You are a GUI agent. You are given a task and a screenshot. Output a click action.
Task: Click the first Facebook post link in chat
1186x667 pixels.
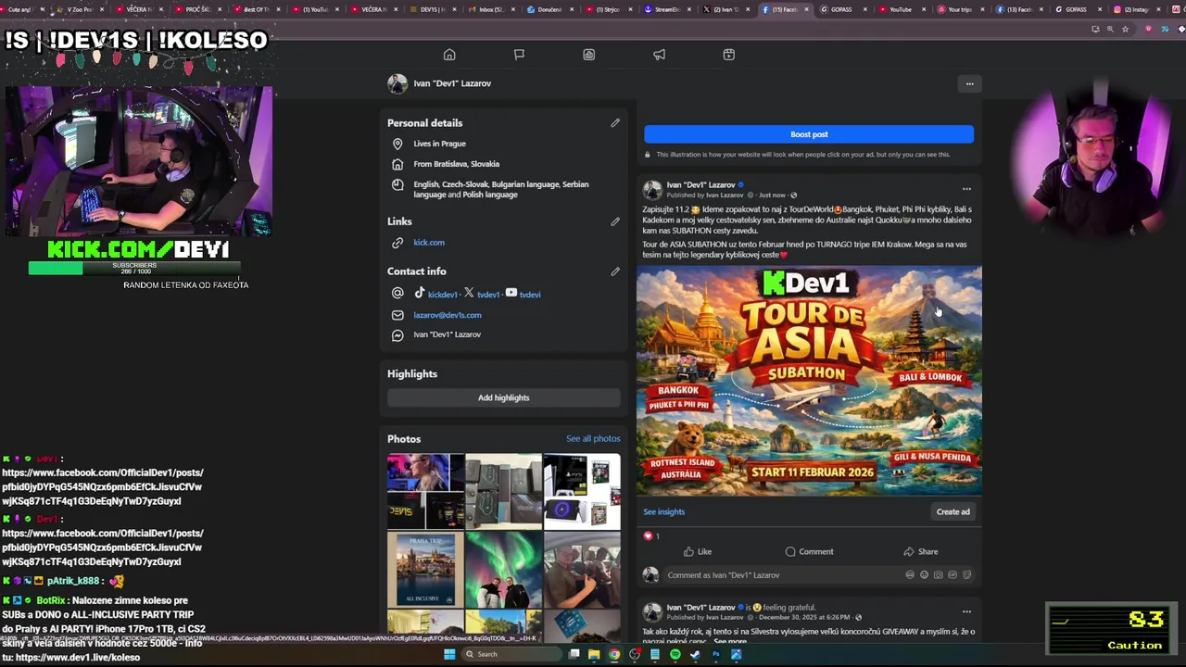(102, 486)
